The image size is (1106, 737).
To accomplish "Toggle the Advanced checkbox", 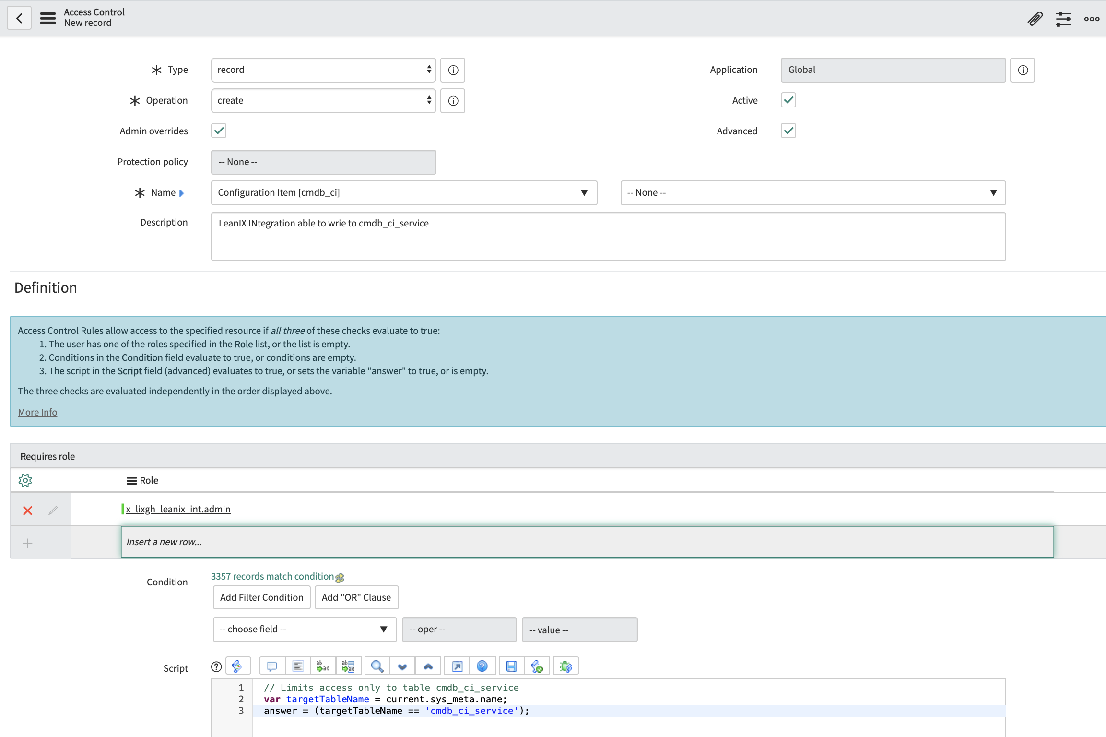I will coord(788,131).
